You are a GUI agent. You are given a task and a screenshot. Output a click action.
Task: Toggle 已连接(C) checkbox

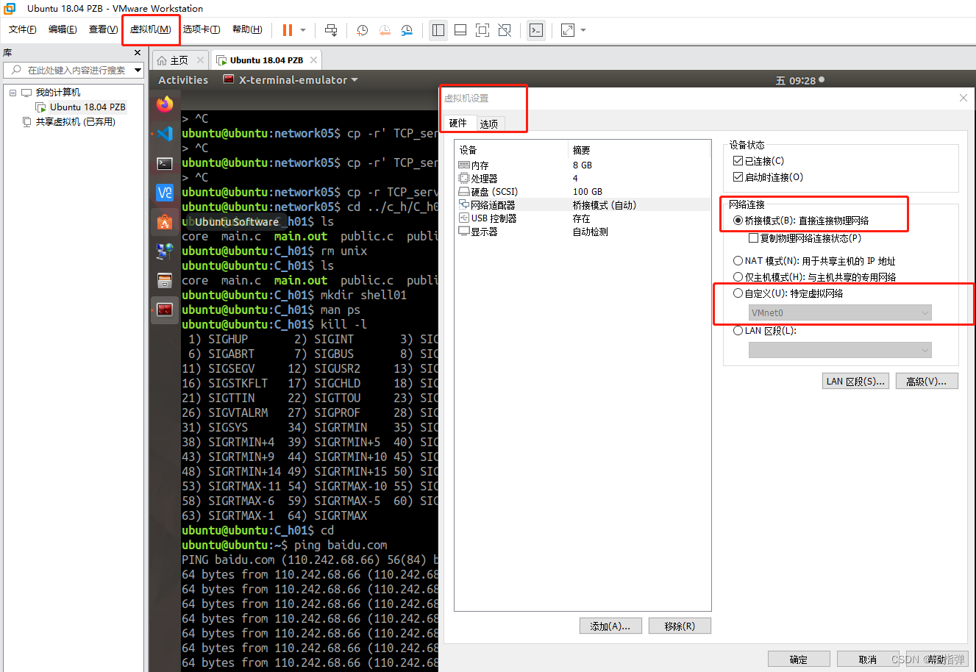point(738,161)
